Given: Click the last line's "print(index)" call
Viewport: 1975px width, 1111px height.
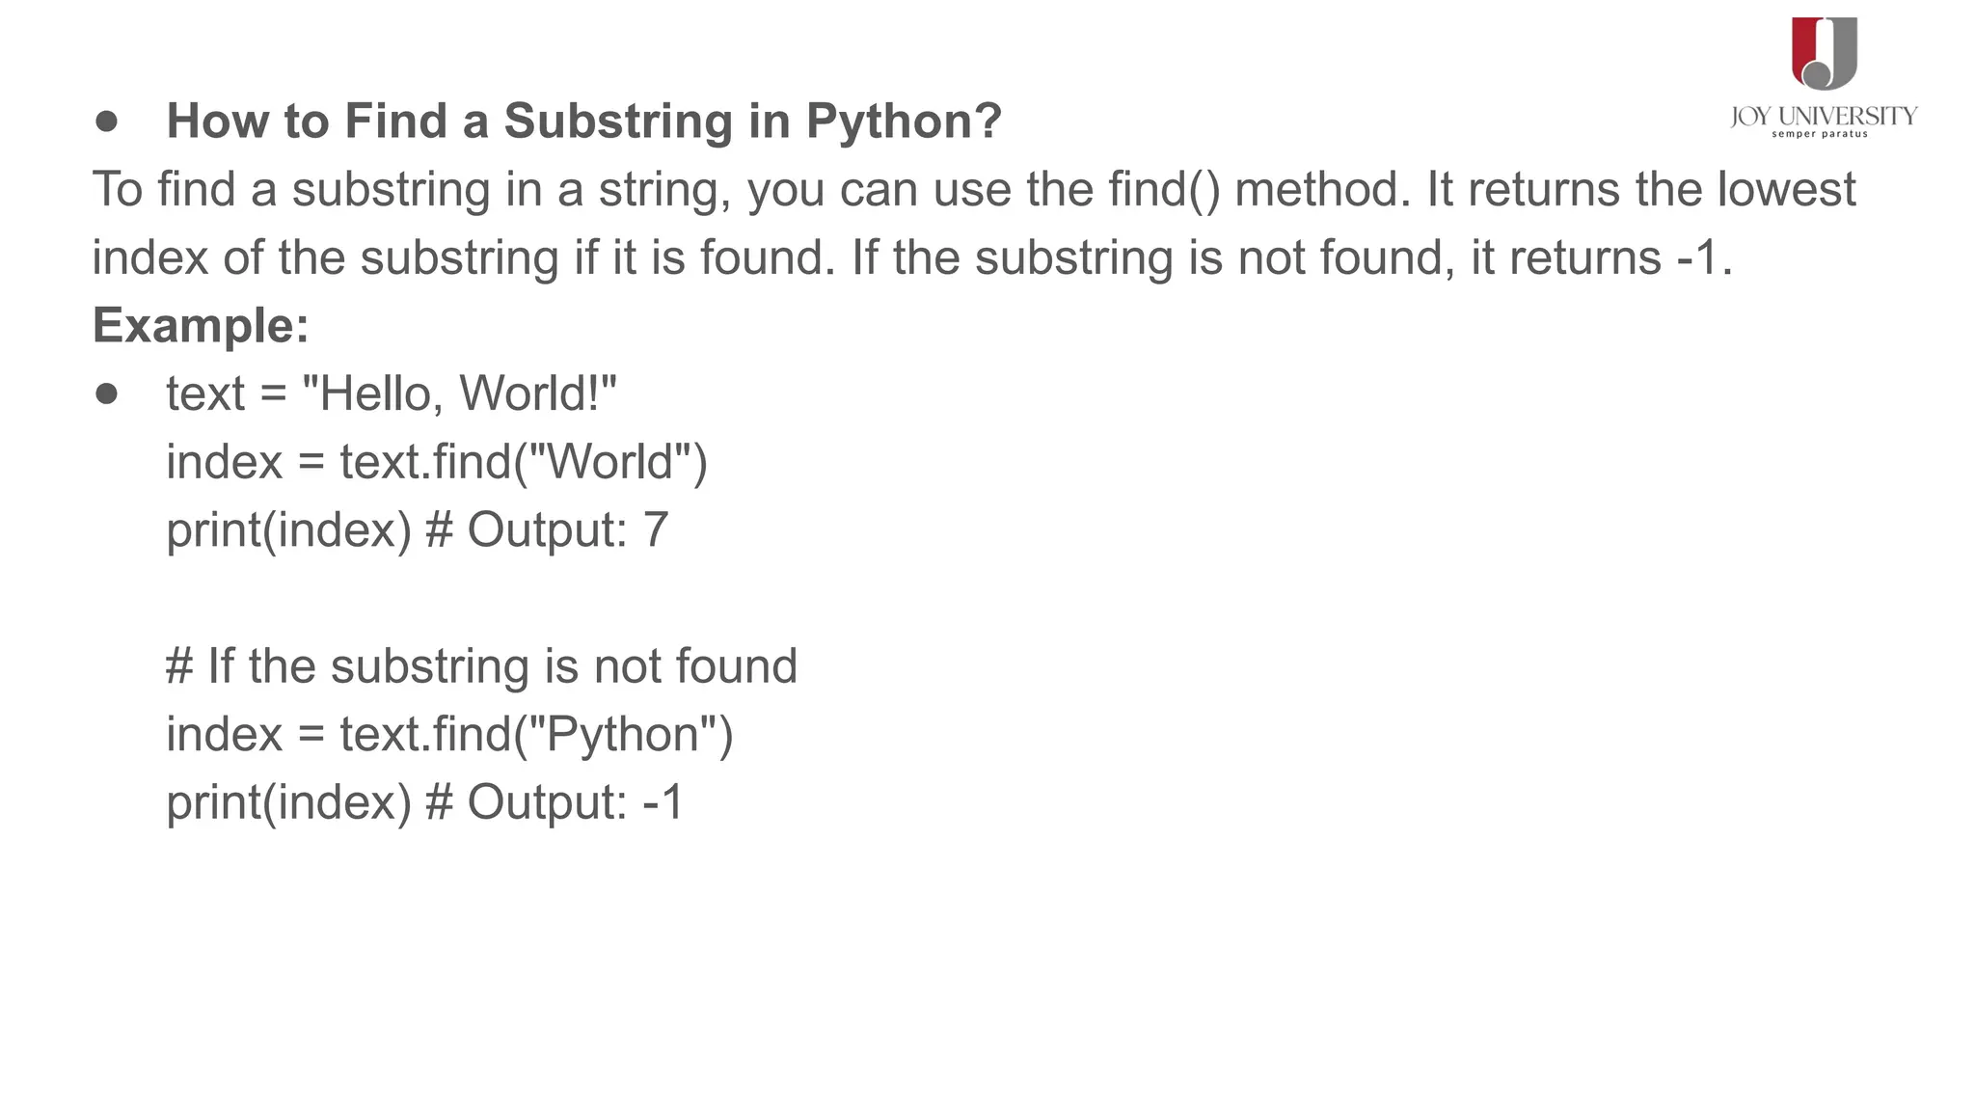Looking at the screenshot, I should (x=288, y=802).
